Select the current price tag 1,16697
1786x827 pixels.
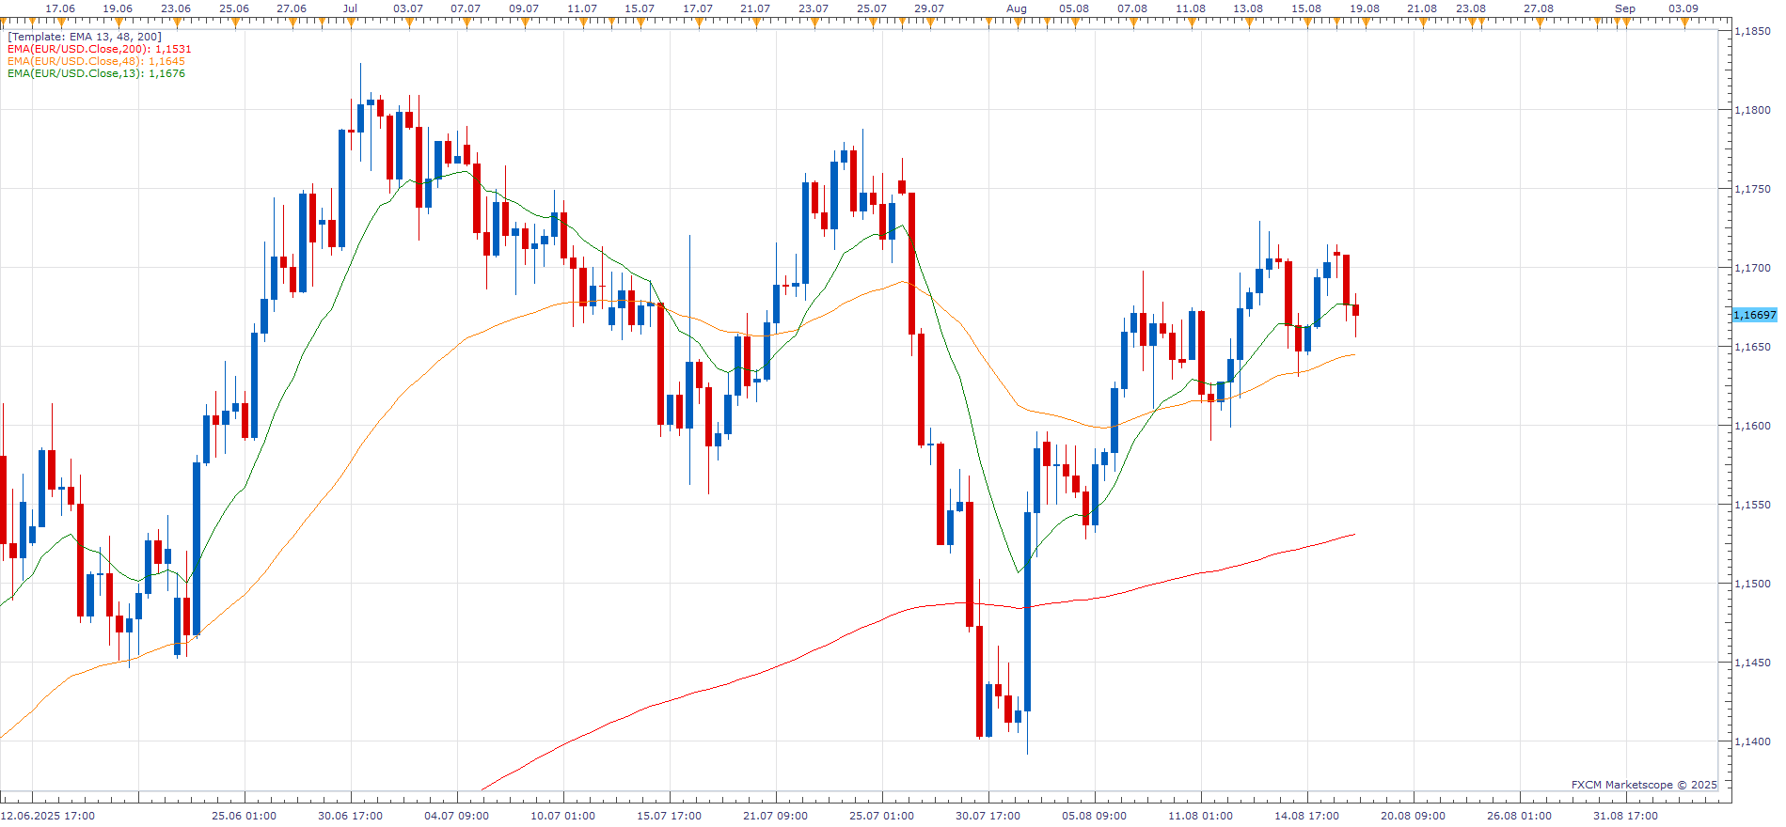(x=1755, y=315)
